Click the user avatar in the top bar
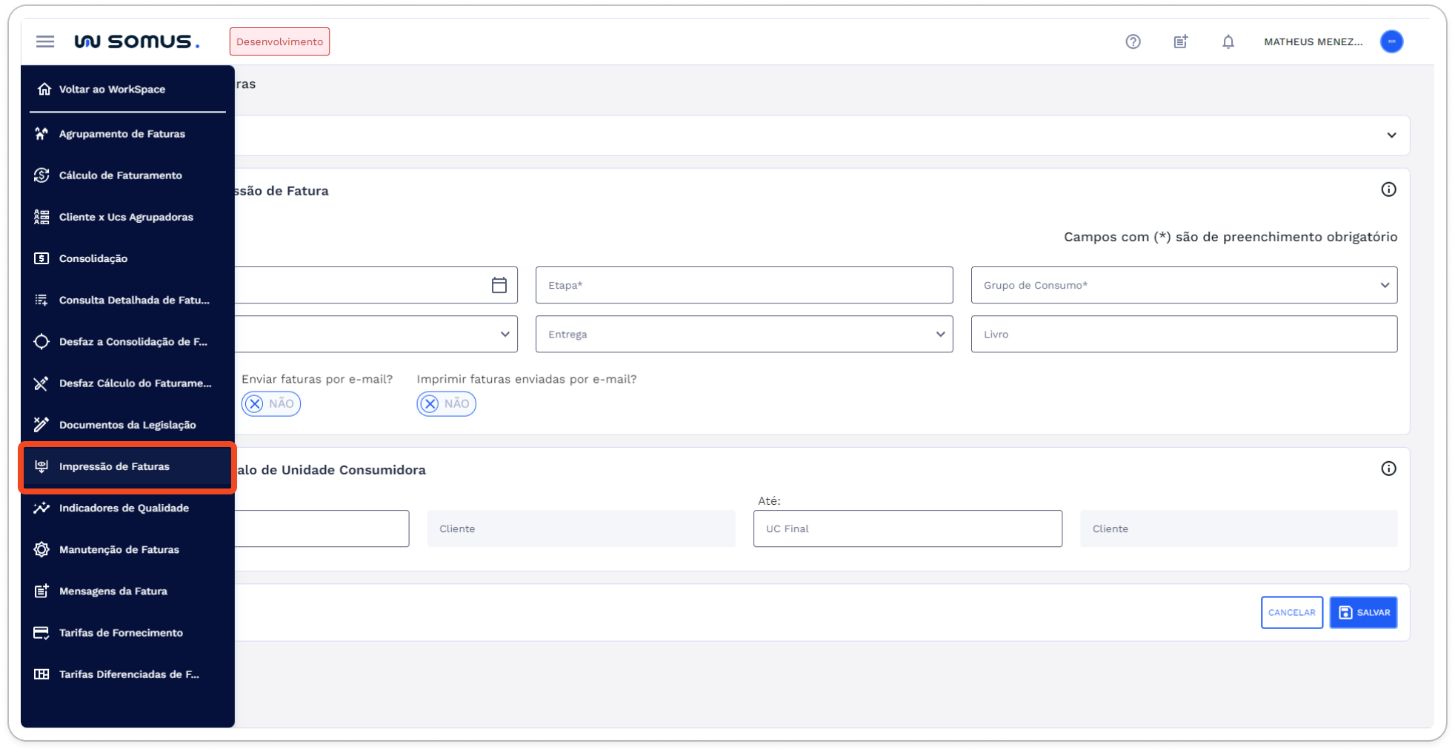 pyautogui.click(x=1391, y=41)
